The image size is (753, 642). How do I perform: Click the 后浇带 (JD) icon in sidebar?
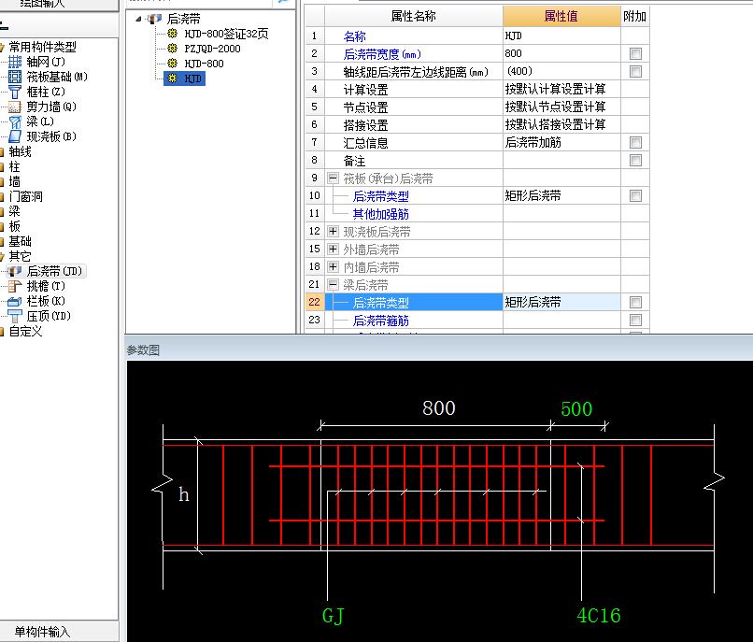(x=15, y=271)
